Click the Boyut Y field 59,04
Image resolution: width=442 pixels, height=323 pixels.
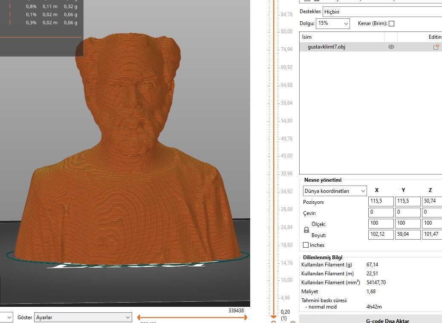(x=407, y=234)
